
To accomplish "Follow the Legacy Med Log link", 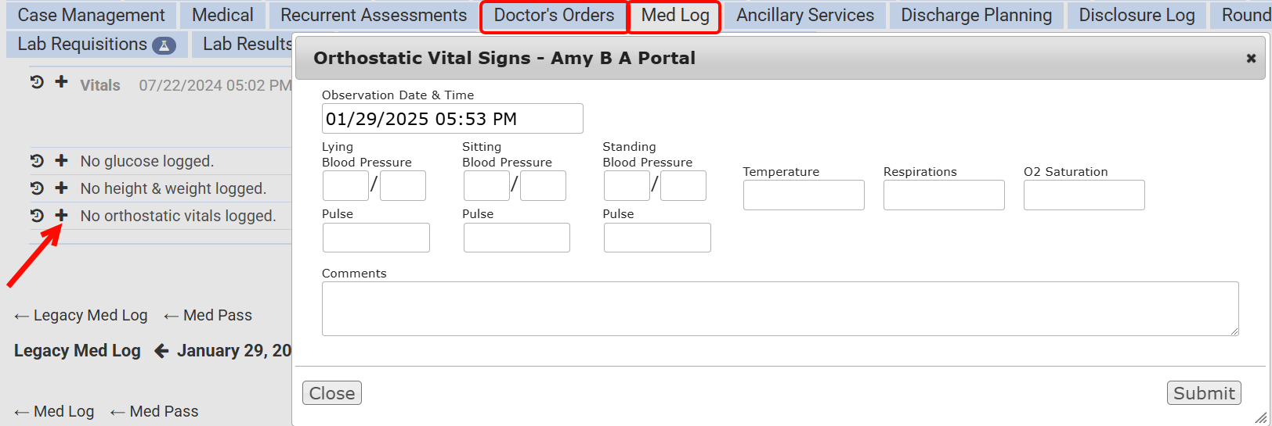I will point(81,316).
